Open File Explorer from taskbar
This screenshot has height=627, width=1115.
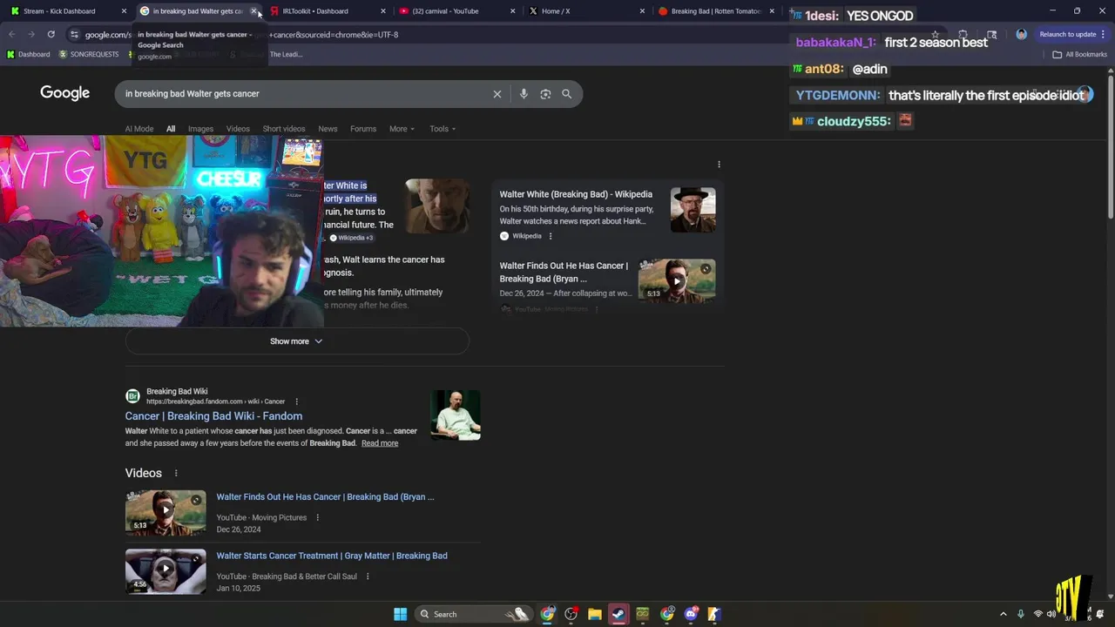point(595,614)
